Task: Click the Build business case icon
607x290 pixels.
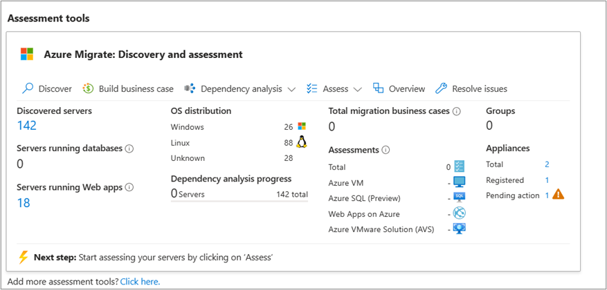Action: (88, 88)
